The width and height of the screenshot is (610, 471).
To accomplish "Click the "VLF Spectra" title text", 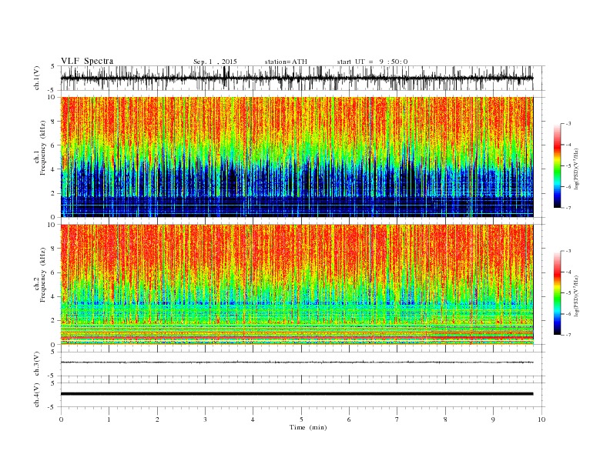I will [87, 61].
